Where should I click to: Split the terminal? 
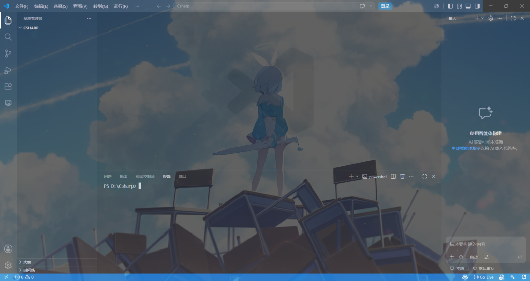tap(393, 177)
